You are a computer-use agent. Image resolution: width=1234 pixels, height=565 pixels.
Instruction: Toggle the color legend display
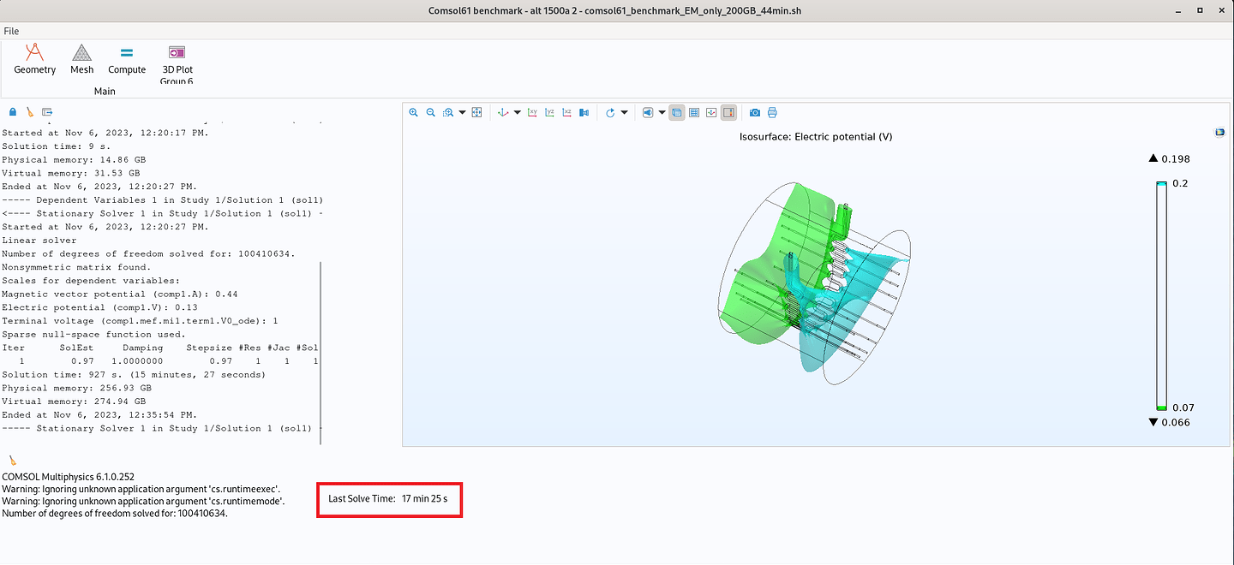pos(728,112)
